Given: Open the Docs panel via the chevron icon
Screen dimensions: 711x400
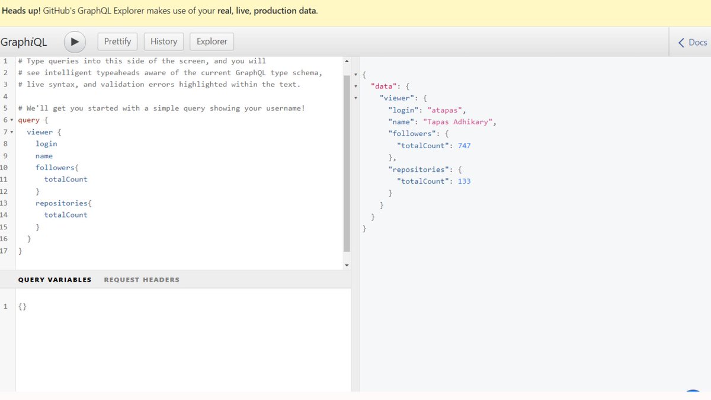Looking at the screenshot, I should pos(681,42).
